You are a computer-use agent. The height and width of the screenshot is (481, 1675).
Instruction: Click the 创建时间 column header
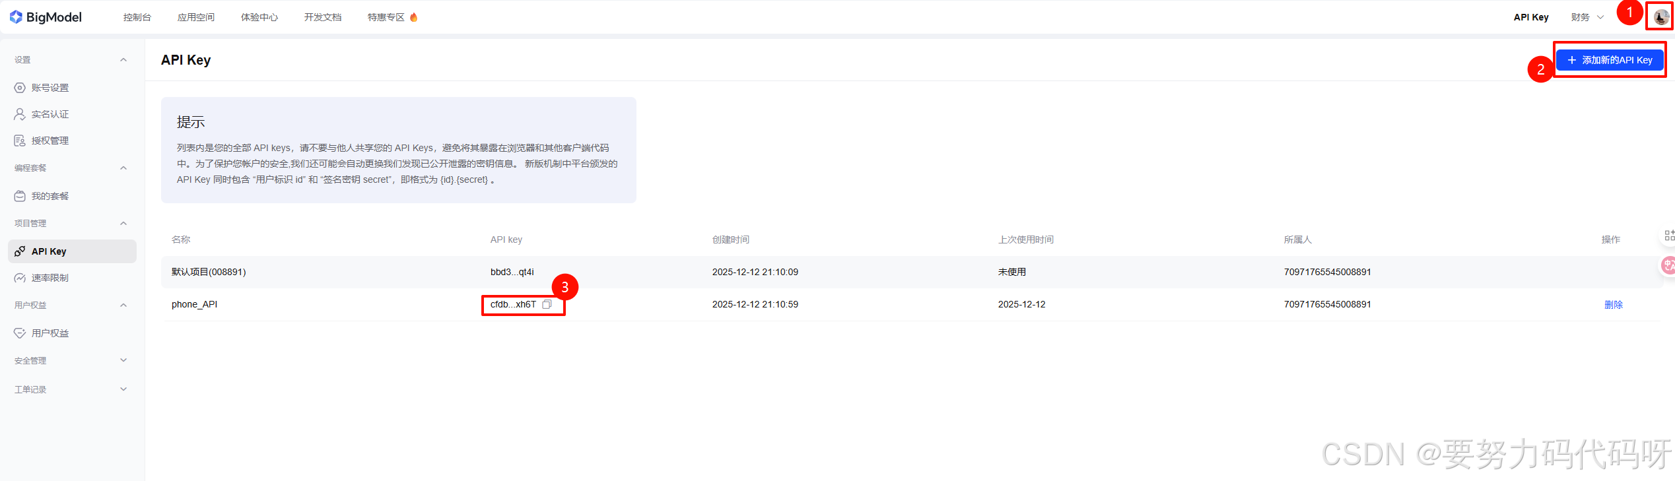pyautogui.click(x=731, y=240)
